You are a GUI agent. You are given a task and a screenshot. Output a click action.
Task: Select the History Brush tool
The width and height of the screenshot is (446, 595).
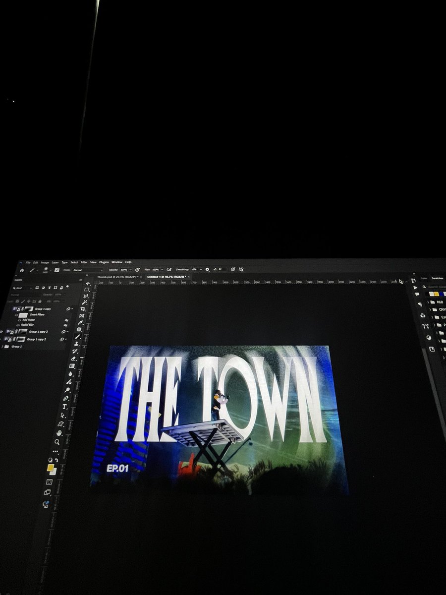75,351
